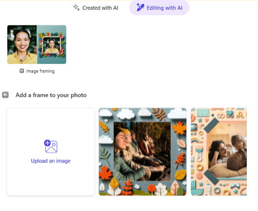Click the sparkle icon beside Created with AI
The height and width of the screenshot is (211, 258).
tap(76, 8)
